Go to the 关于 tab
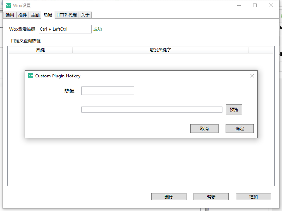 (x=85, y=15)
